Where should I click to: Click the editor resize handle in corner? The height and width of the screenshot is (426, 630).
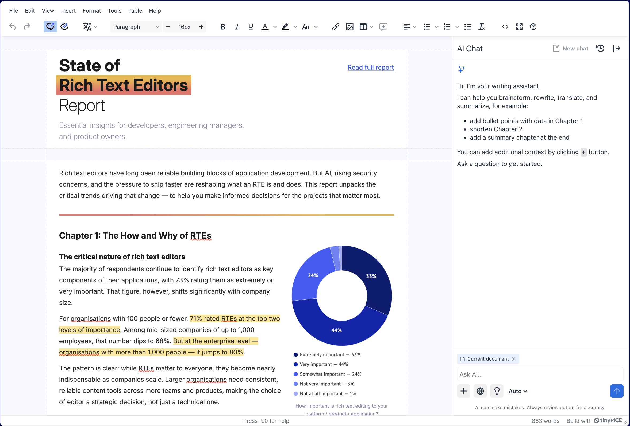pyautogui.click(x=625, y=422)
